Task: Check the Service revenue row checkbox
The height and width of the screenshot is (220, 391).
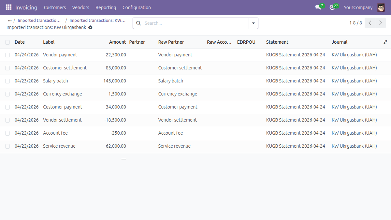Action: pos(7,146)
